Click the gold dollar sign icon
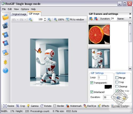Image resolution: width=133 pixels, height=114 pixels. click(x=5, y=62)
